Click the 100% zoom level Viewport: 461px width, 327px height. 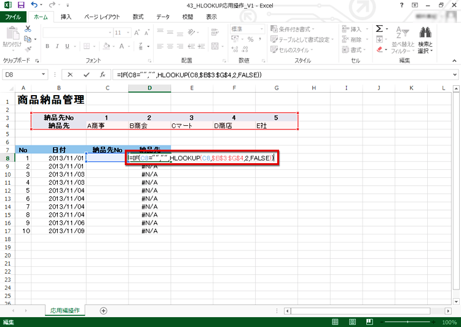(x=449, y=322)
